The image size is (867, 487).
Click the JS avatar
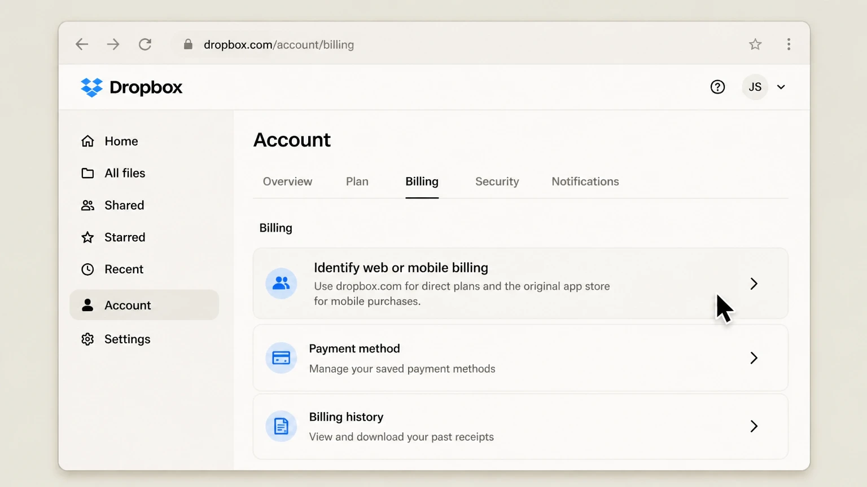tap(755, 87)
